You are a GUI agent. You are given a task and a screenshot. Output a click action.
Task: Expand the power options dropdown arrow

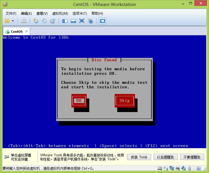coord(13,21)
